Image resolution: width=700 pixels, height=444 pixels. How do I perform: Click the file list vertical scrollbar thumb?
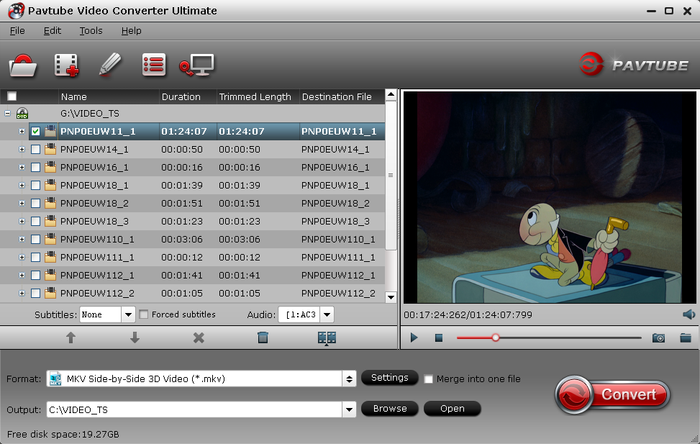click(391, 176)
